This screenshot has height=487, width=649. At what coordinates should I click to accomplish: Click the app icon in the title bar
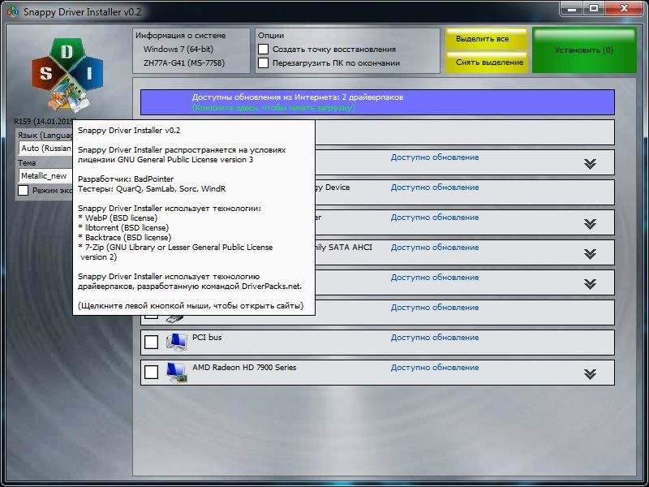[13, 11]
